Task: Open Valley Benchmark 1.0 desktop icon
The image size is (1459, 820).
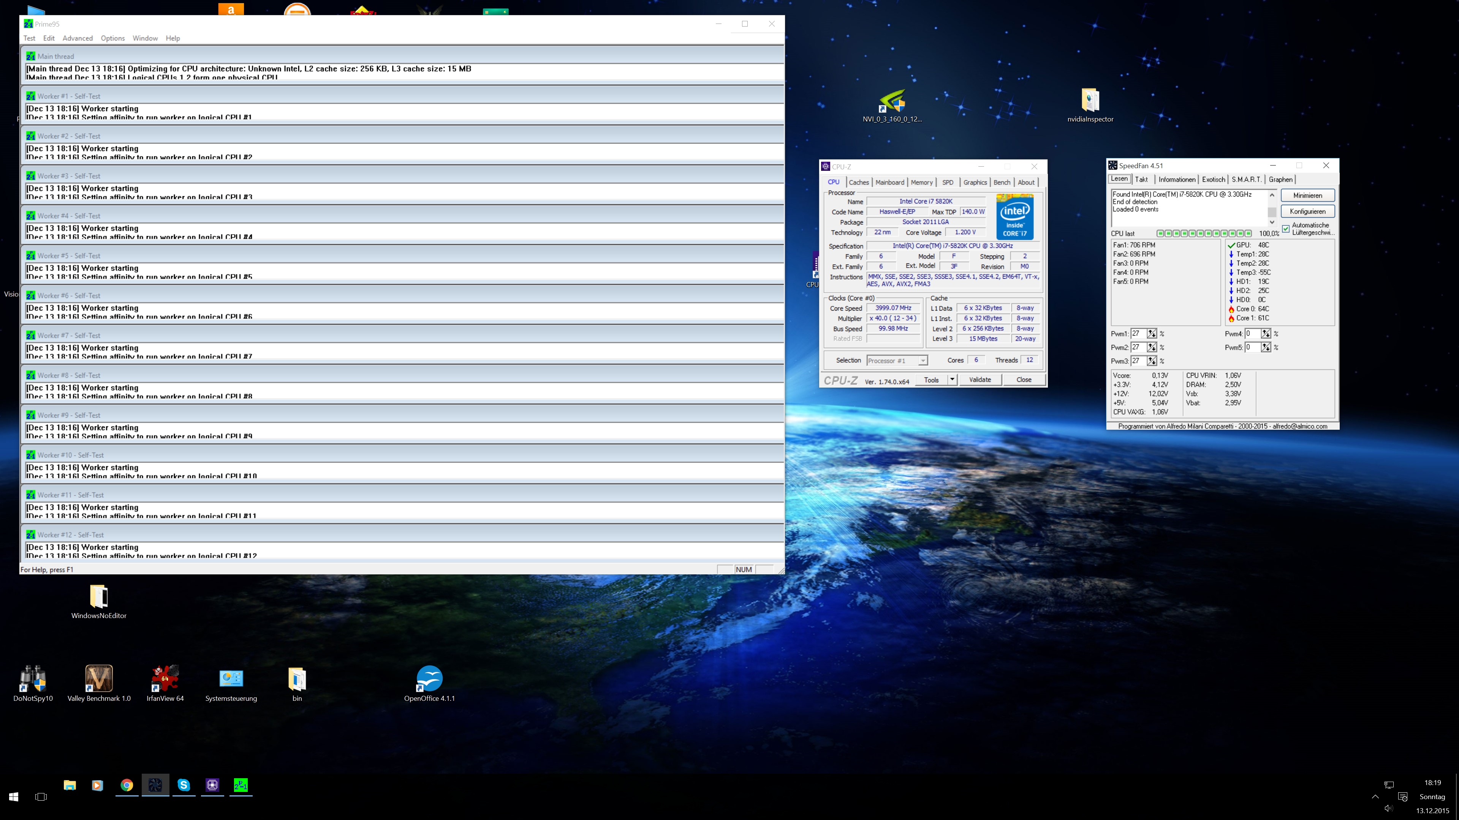Action: (x=98, y=678)
